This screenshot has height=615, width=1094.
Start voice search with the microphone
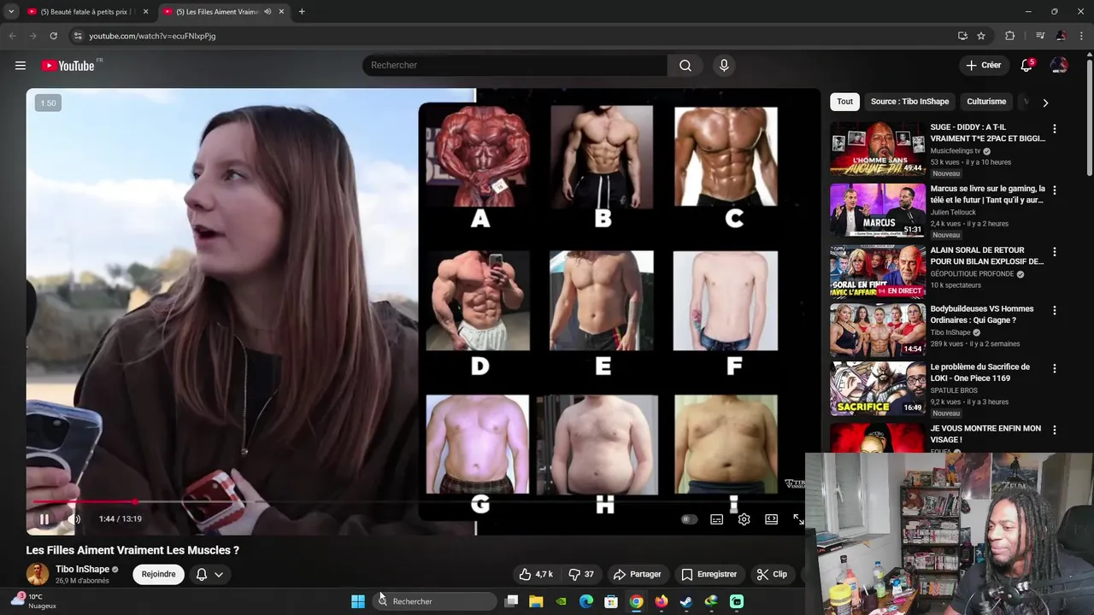pyautogui.click(x=724, y=66)
